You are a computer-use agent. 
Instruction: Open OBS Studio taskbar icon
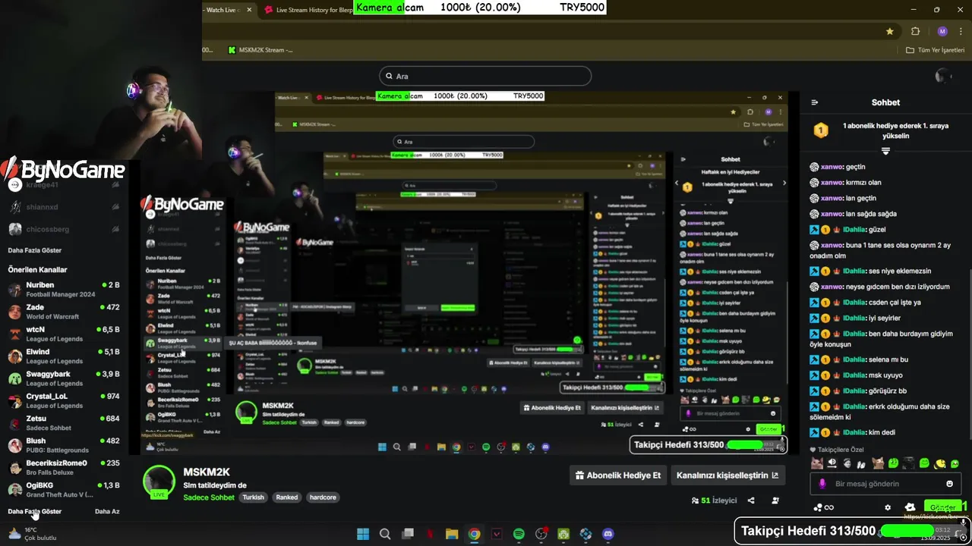pyautogui.click(x=541, y=534)
